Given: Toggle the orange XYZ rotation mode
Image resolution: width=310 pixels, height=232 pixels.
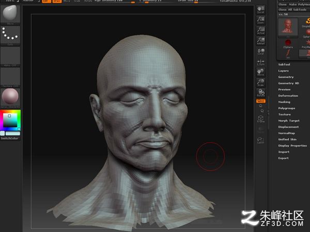Looking at the screenshot, I should coord(261,101).
